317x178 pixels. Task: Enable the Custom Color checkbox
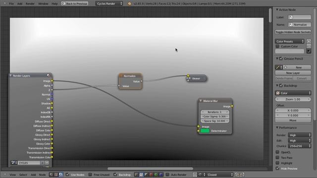pyautogui.click(x=277, y=46)
